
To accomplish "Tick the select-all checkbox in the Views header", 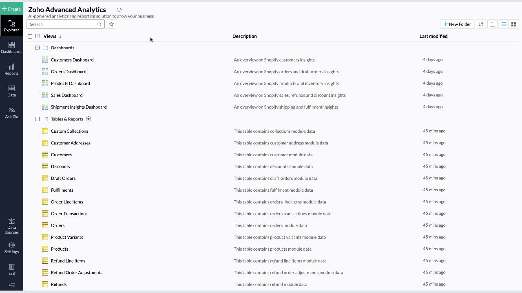I will [30, 36].
